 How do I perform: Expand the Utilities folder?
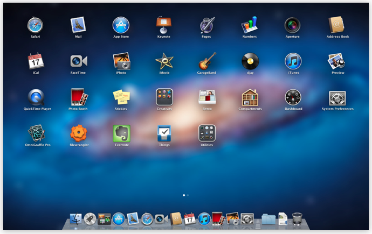[207, 133]
